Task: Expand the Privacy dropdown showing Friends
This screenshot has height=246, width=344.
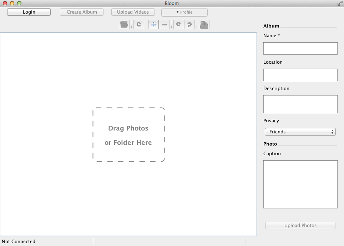Action: pyautogui.click(x=300, y=132)
